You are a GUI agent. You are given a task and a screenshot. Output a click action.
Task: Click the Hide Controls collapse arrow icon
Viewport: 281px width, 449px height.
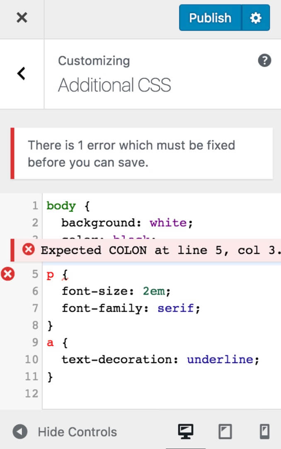point(20,432)
